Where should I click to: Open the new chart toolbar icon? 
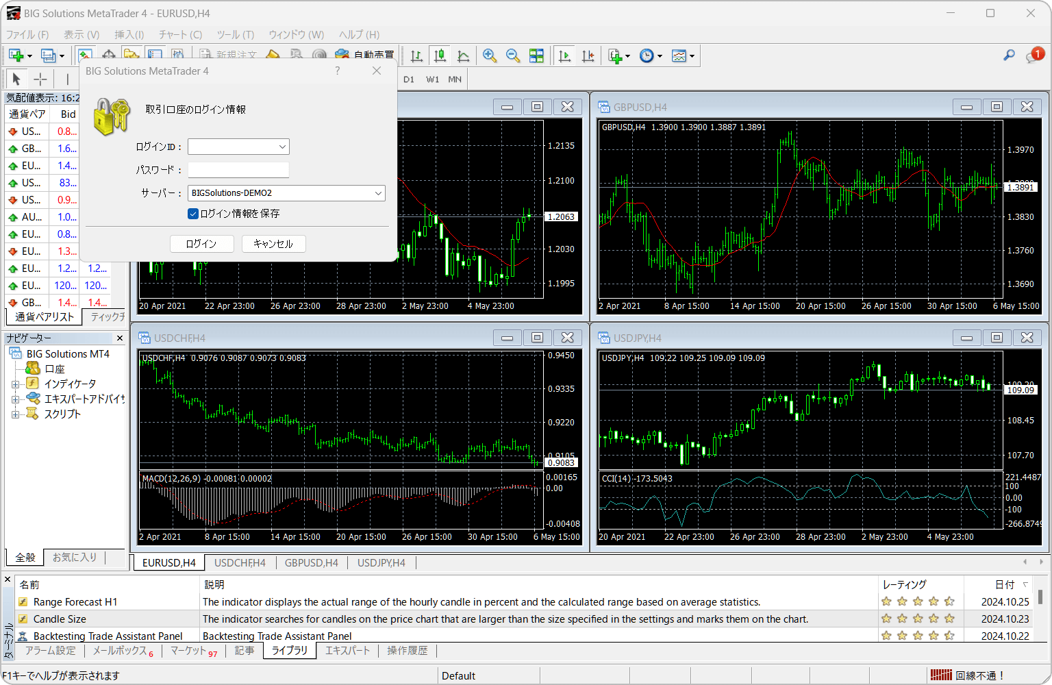point(16,55)
